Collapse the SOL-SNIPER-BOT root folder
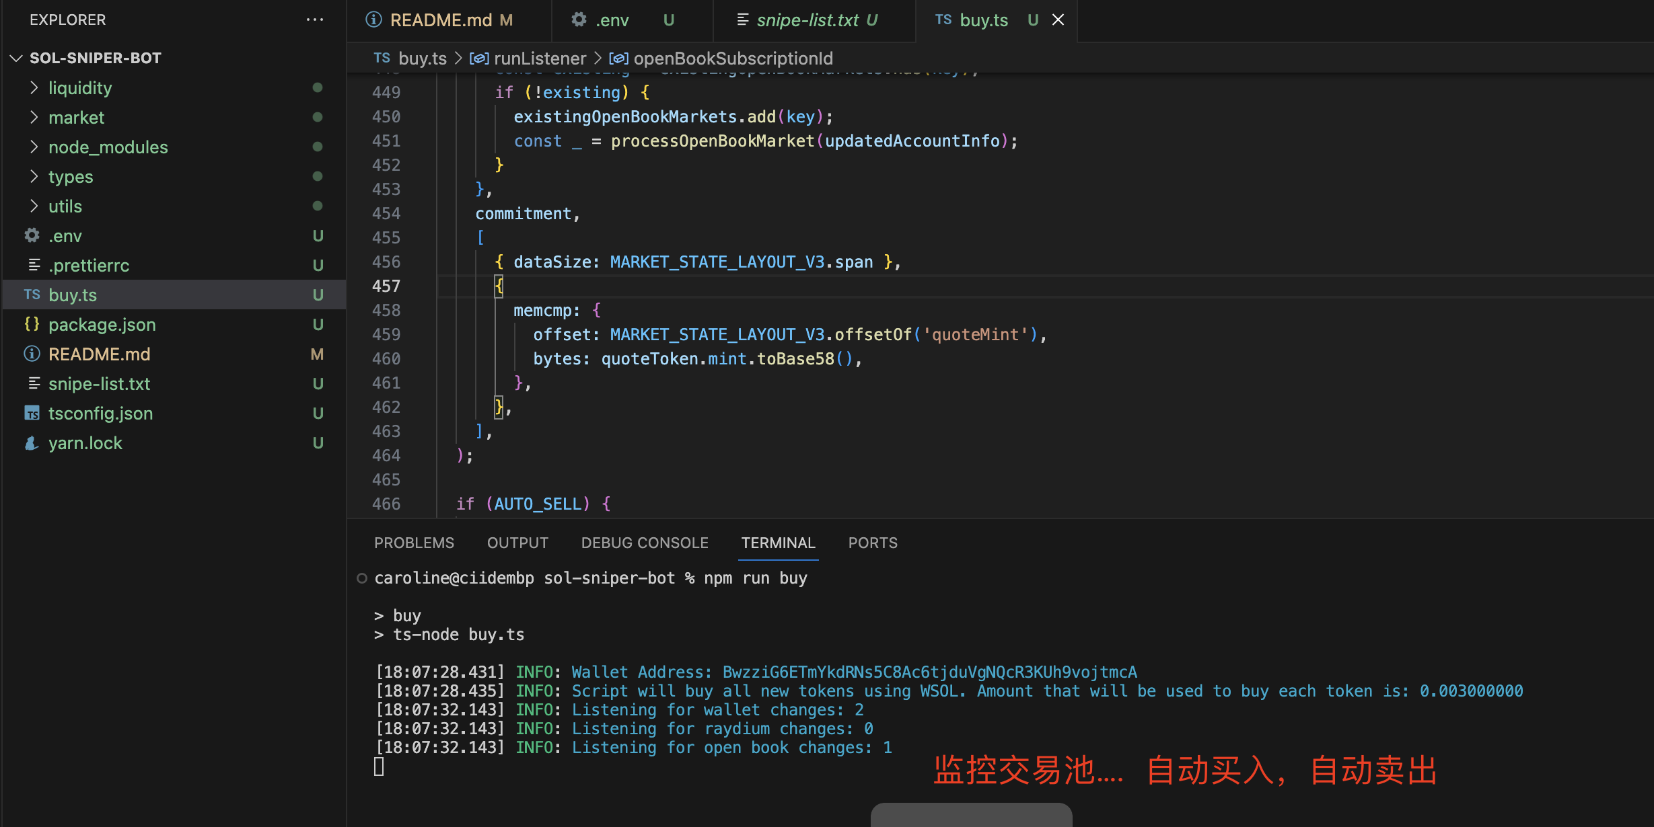1654x827 pixels. [17, 58]
